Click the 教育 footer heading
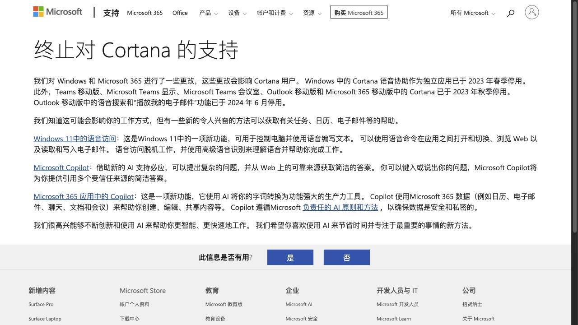578x325 pixels. point(212,291)
